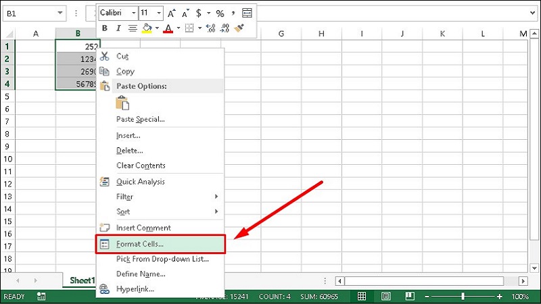
Task: Open the Borders button in the mini toolbar
Action: click(x=189, y=28)
